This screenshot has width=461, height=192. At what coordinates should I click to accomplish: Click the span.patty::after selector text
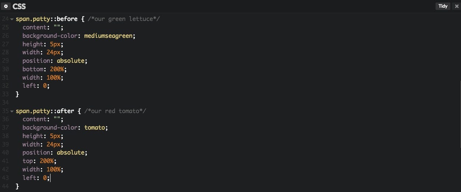[x=45, y=111]
